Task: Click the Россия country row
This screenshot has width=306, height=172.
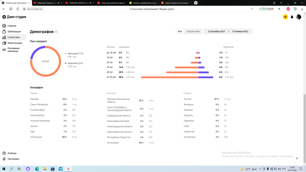Action: click(x=207, y=99)
